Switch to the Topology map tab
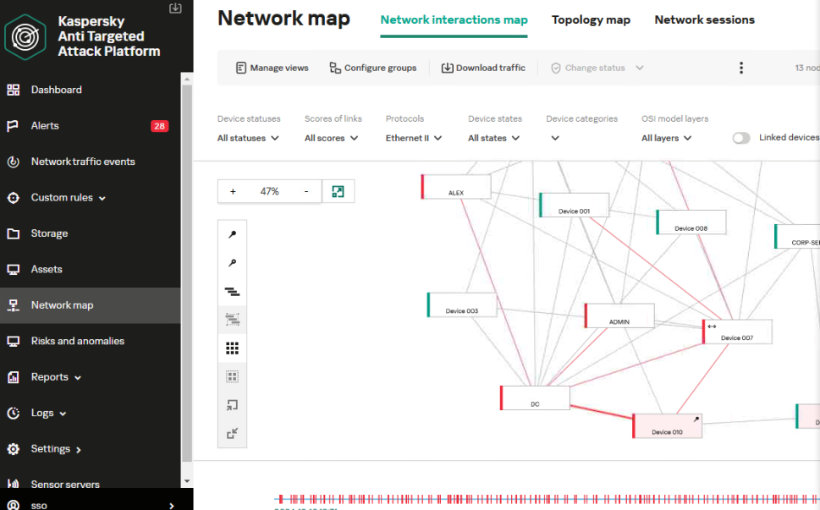 click(x=591, y=19)
